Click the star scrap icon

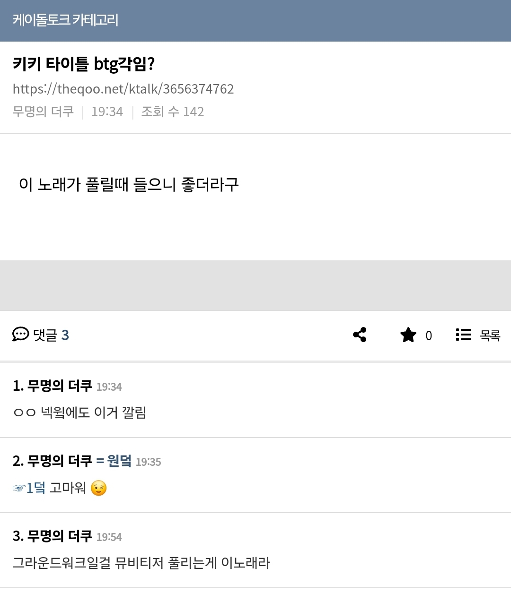(x=408, y=335)
